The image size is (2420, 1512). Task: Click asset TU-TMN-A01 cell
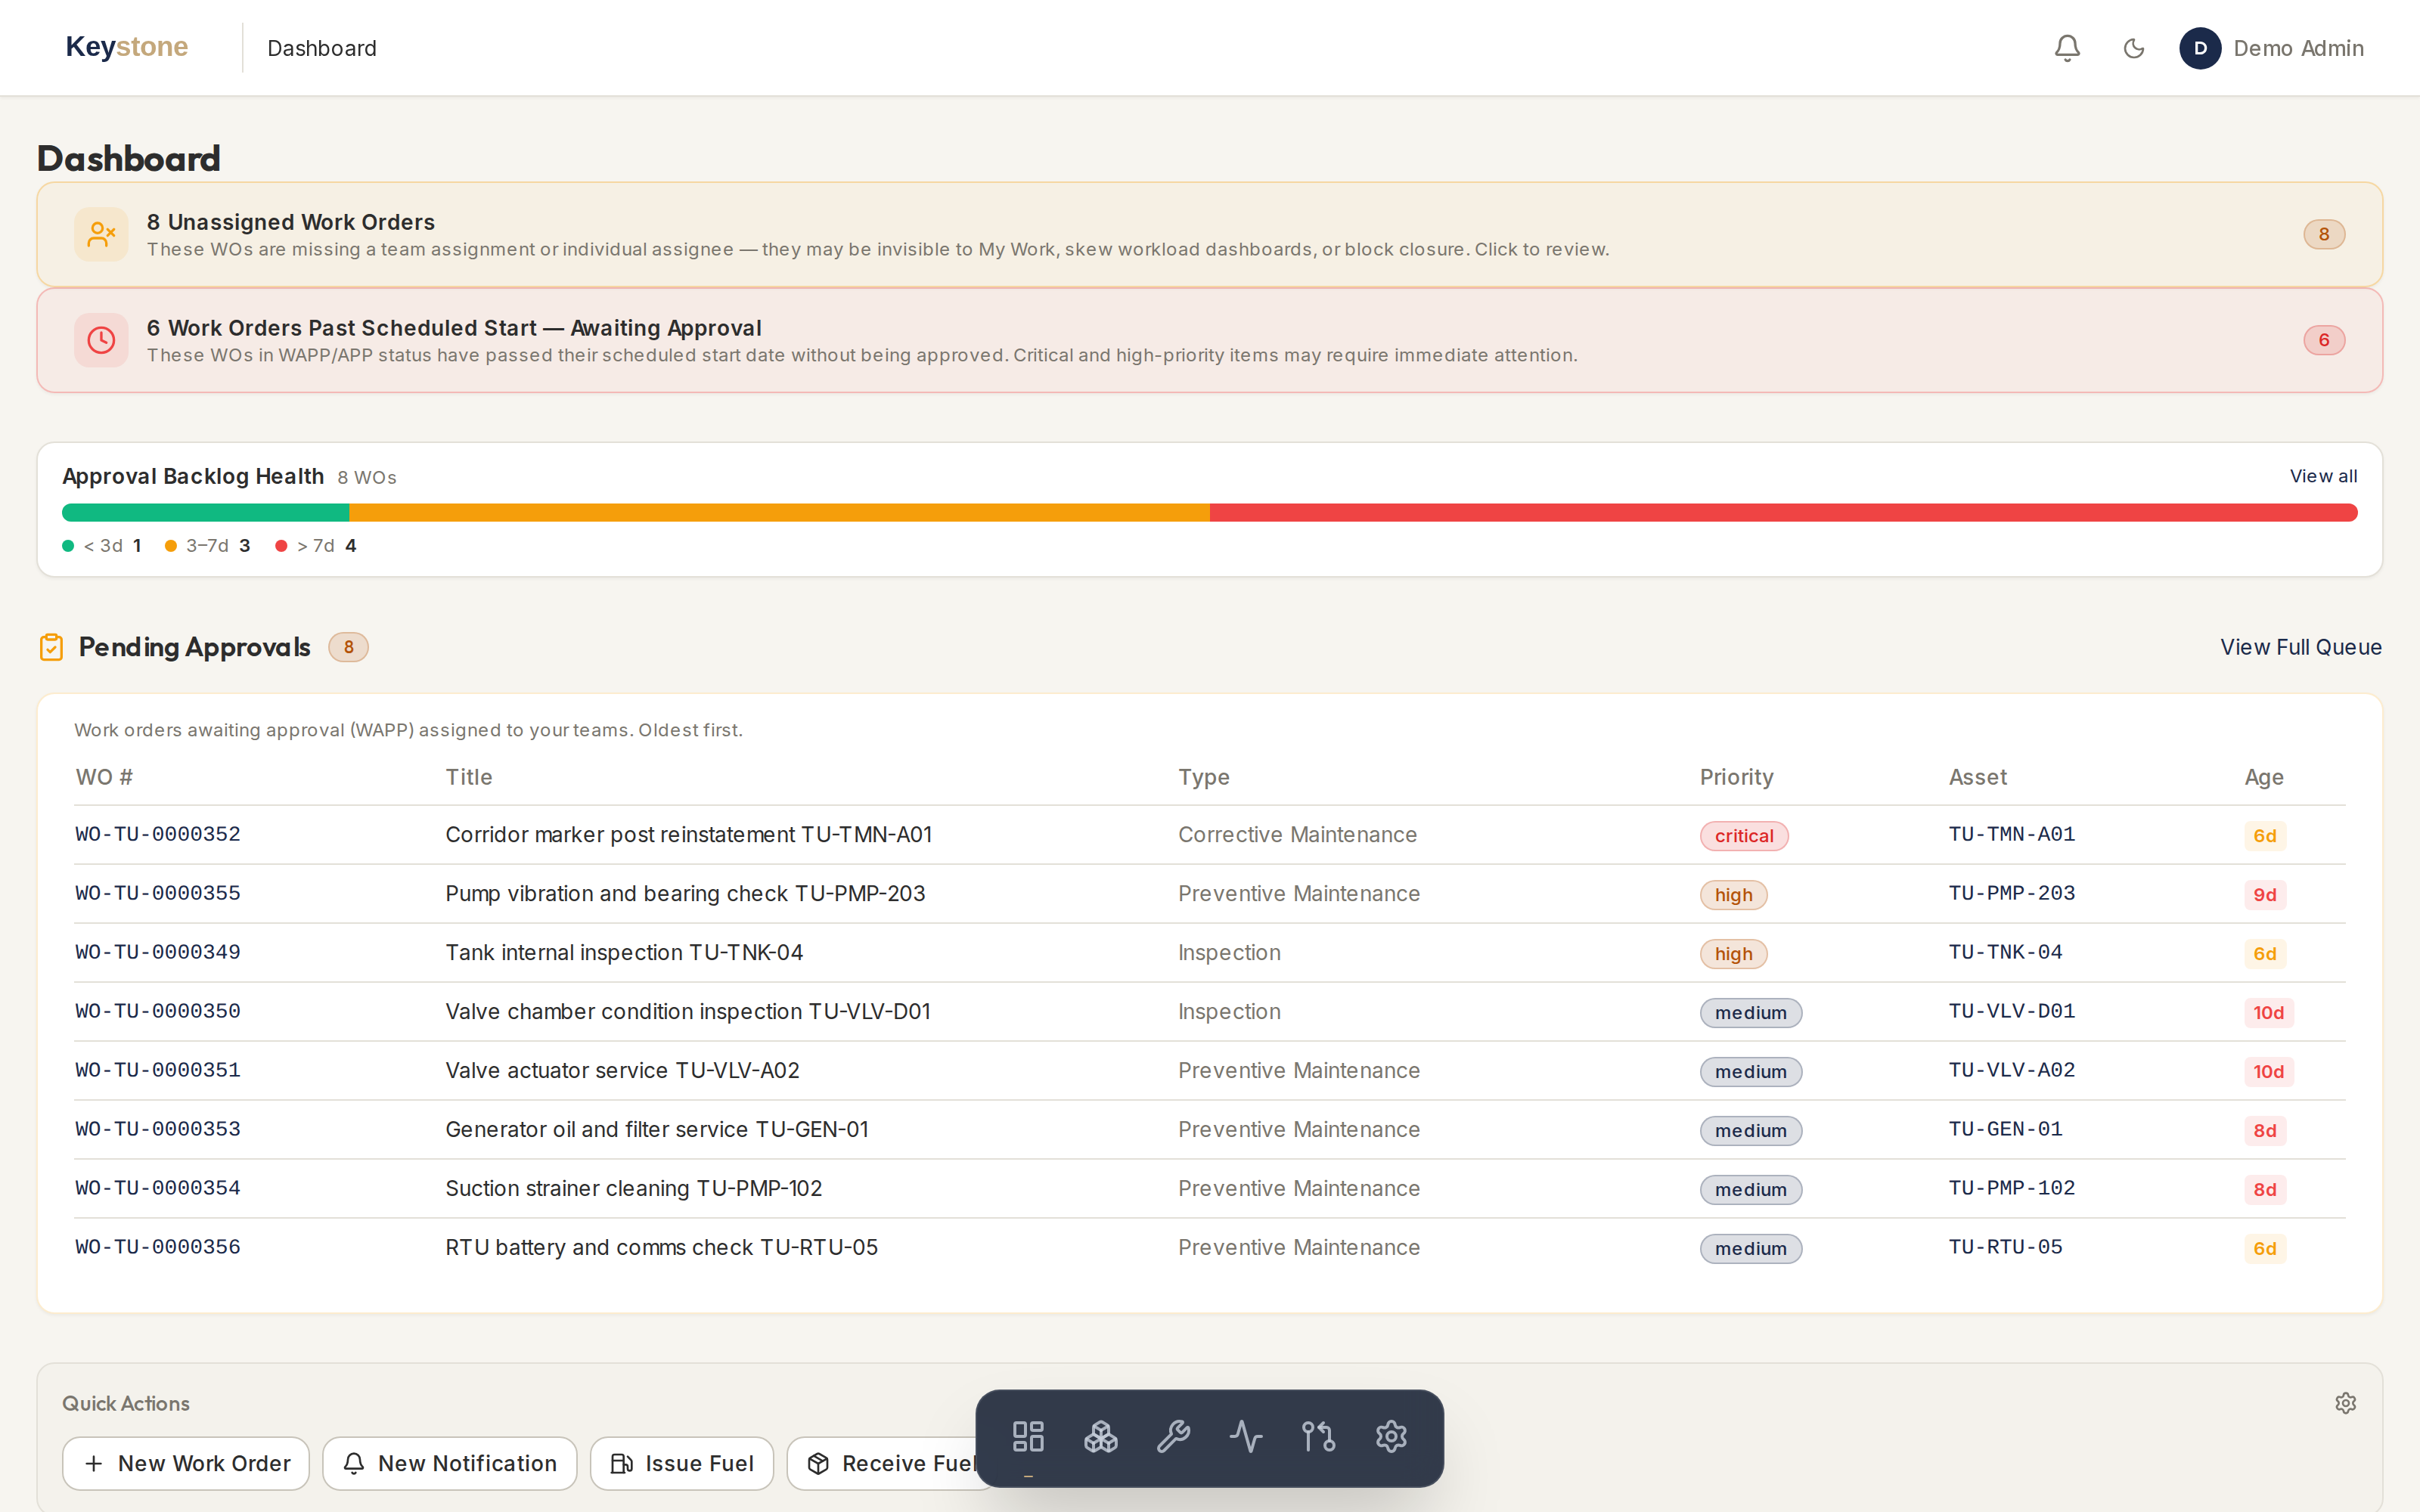pos(2012,834)
